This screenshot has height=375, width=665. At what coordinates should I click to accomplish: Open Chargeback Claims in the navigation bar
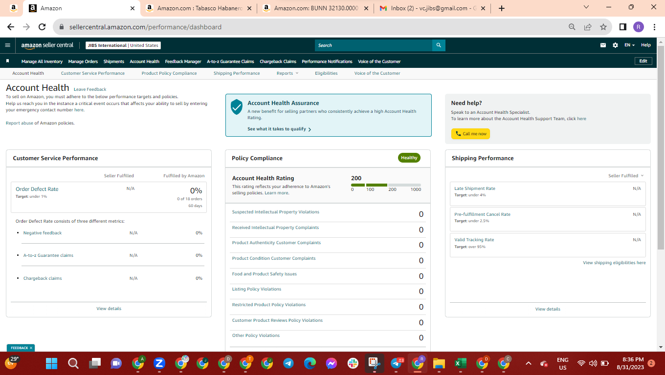coord(278,62)
